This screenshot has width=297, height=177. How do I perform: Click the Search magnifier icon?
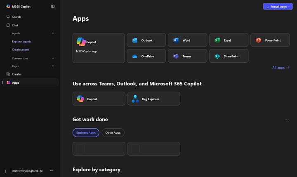[x=8, y=17]
